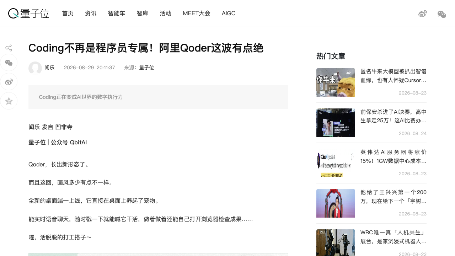The width and height of the screenshot is (455, 256).
Task: Open the 智库 menu item
Action: pos(143,14)
